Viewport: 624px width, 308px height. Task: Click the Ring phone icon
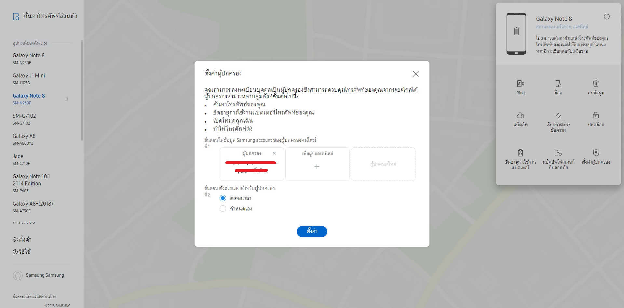click(x=520, y=84)
